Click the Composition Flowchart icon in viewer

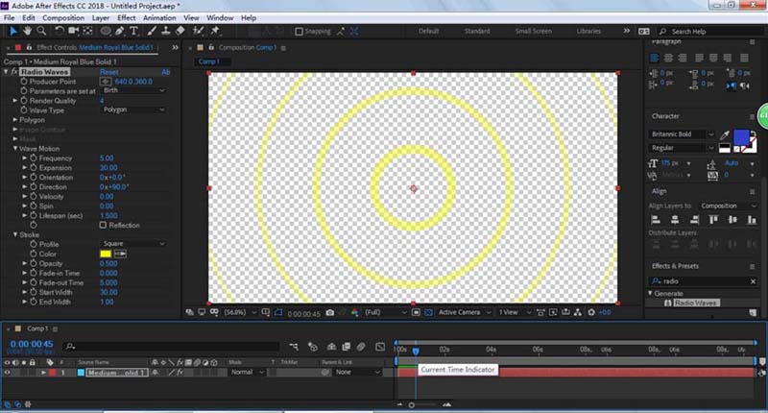click(578, 312)
